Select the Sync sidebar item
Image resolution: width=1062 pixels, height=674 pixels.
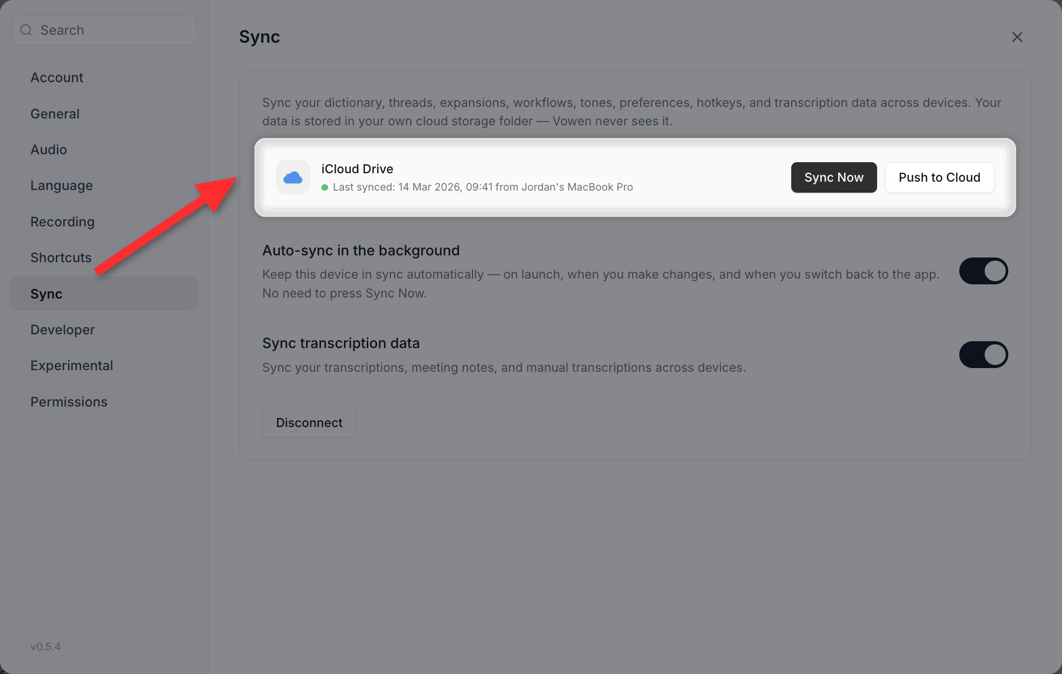(x=104, y=293)
